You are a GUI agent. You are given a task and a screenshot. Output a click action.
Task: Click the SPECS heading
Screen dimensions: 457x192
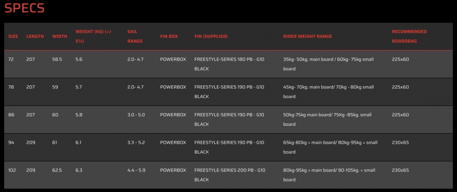[25, 9]
